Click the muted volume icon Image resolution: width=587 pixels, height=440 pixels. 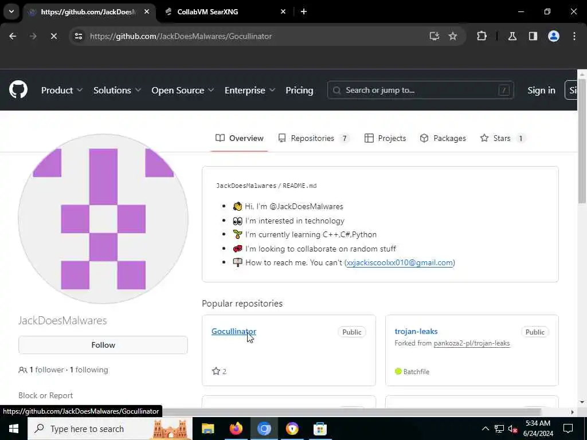pyautogui.click(x=513, y=429)
